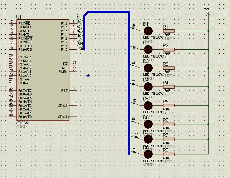Select the LED symbol of D1

[x=148, y=31]
